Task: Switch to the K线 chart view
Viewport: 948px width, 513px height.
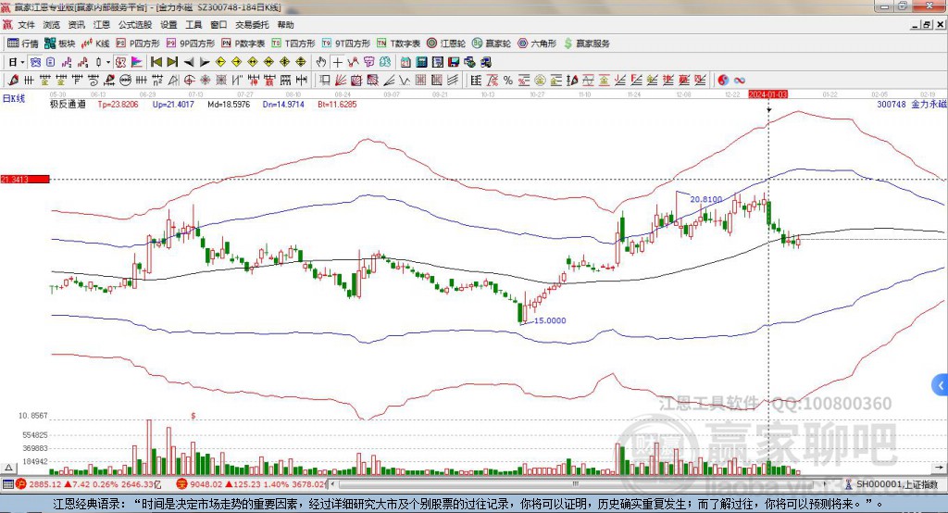Action: [x=95, y=44]
